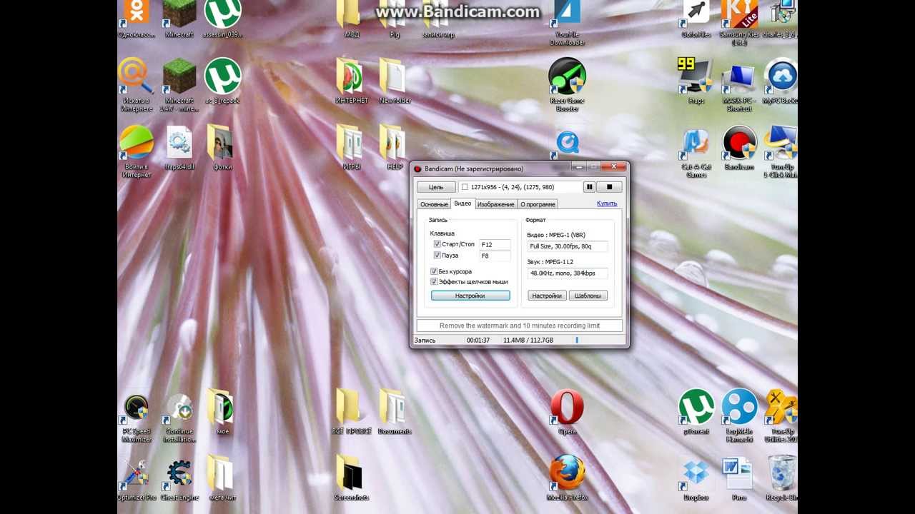This screenshot has width=915, height=514.
Task: Open the ac_3_repack torrent file
Action: pyautogui.click(x=222, y=80)
